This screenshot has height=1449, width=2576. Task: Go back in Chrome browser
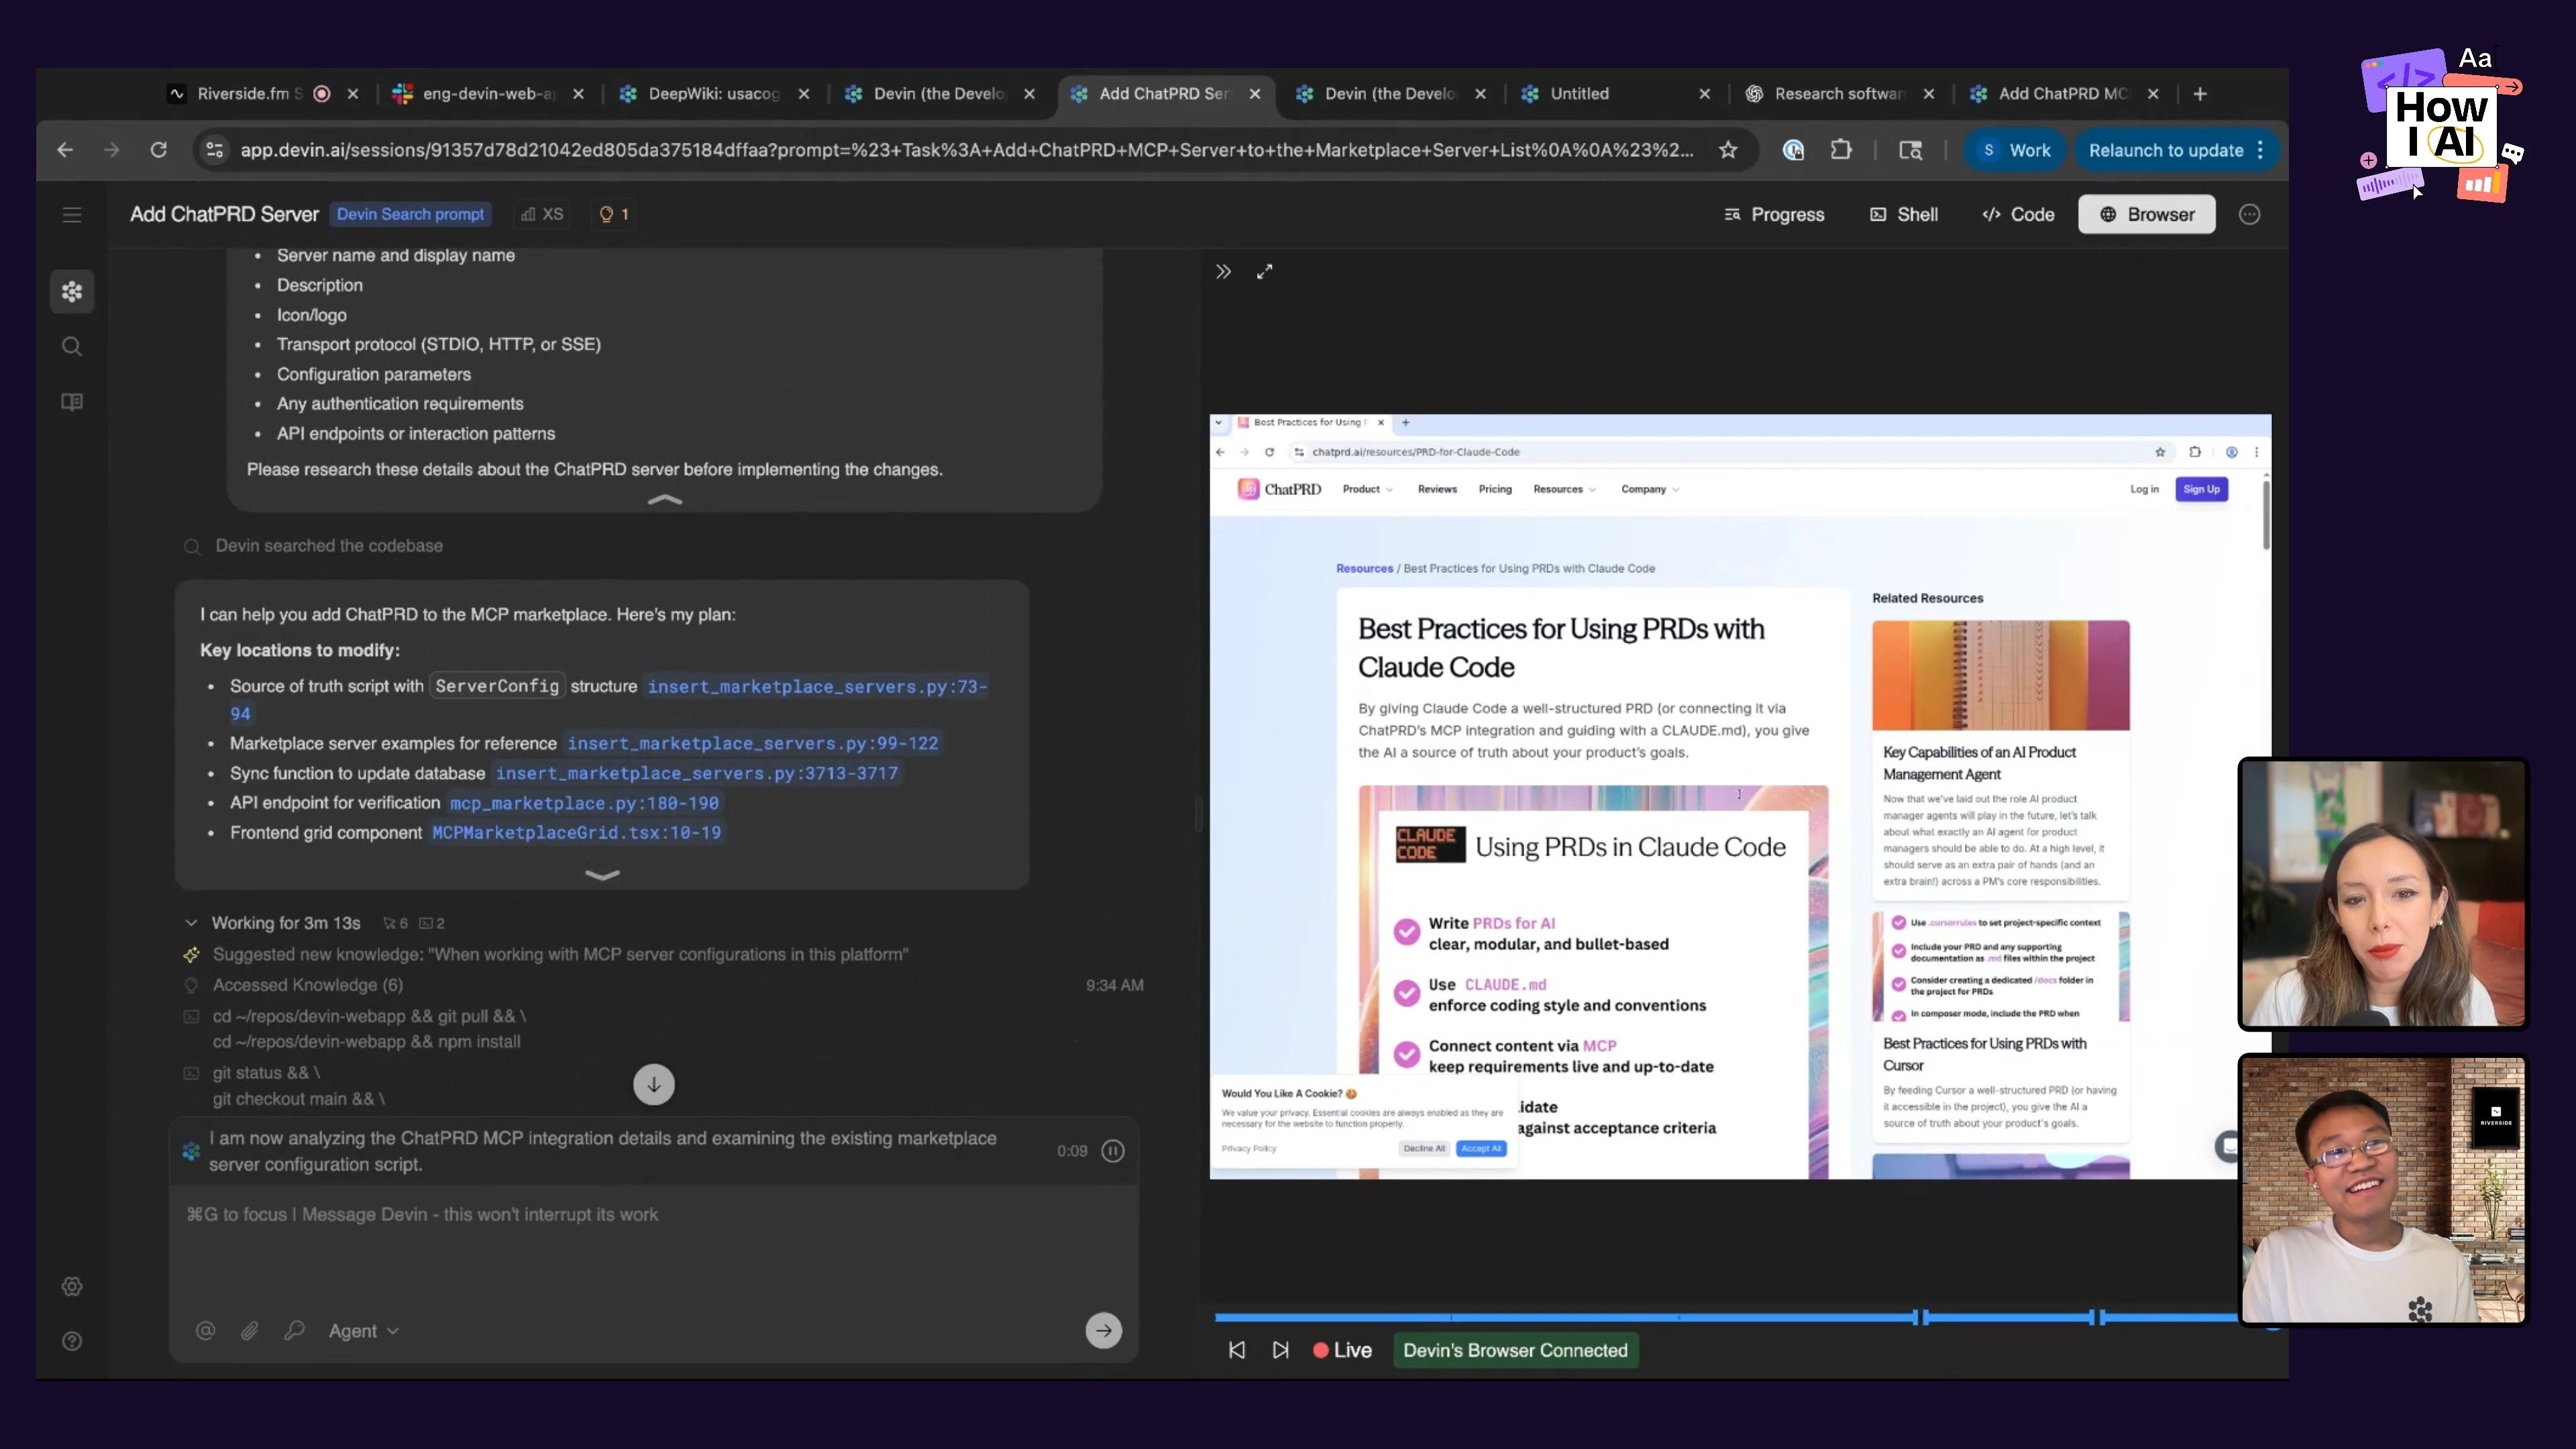[65, 150]
